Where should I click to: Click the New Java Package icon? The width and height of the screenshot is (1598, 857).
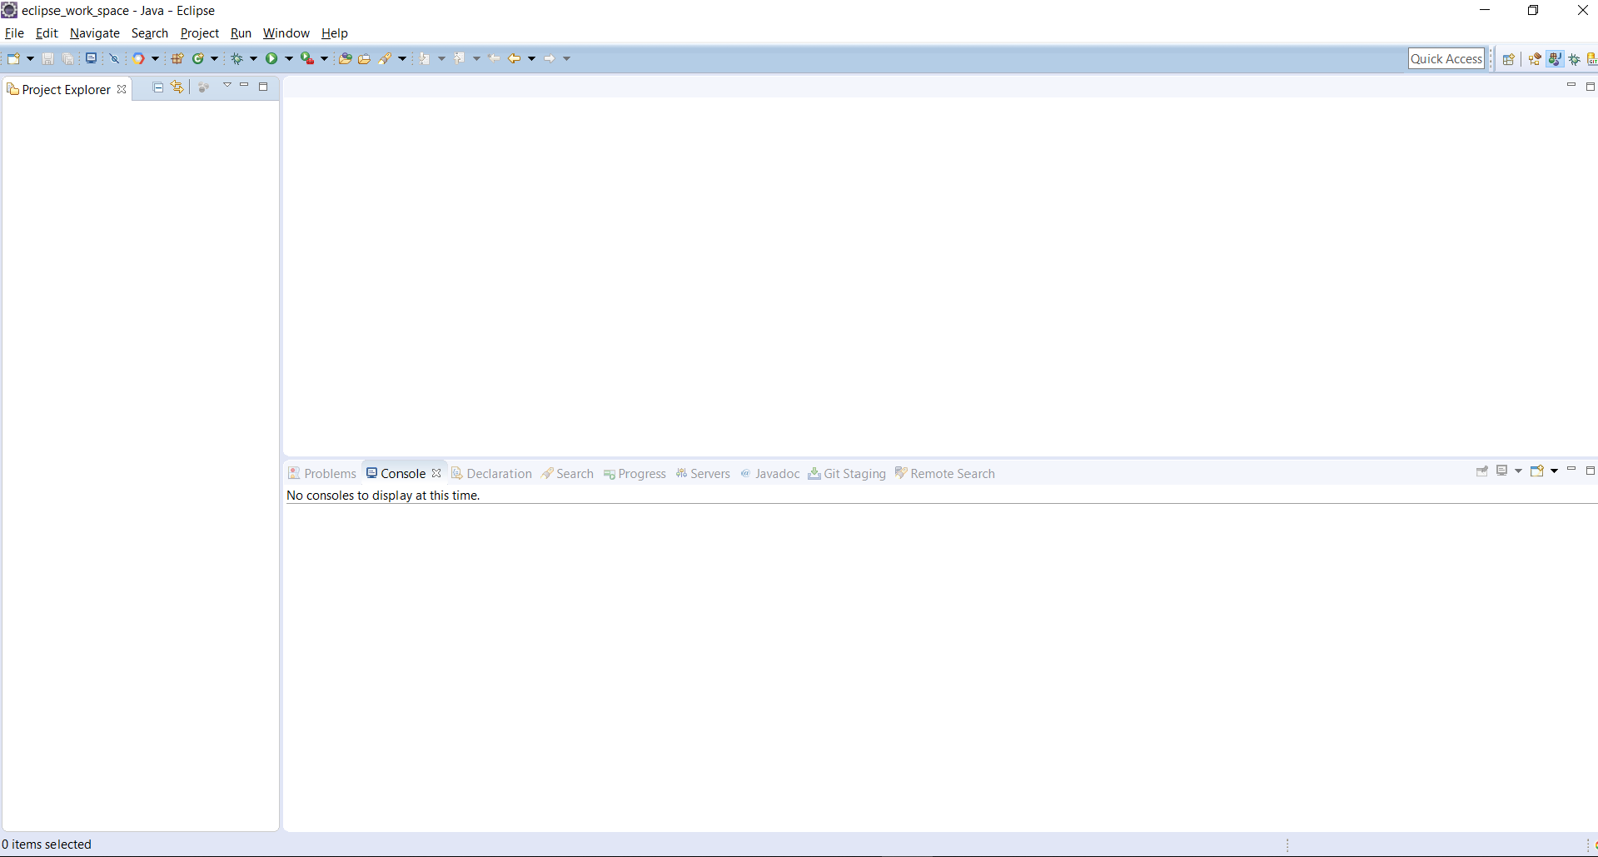[177, 58]
